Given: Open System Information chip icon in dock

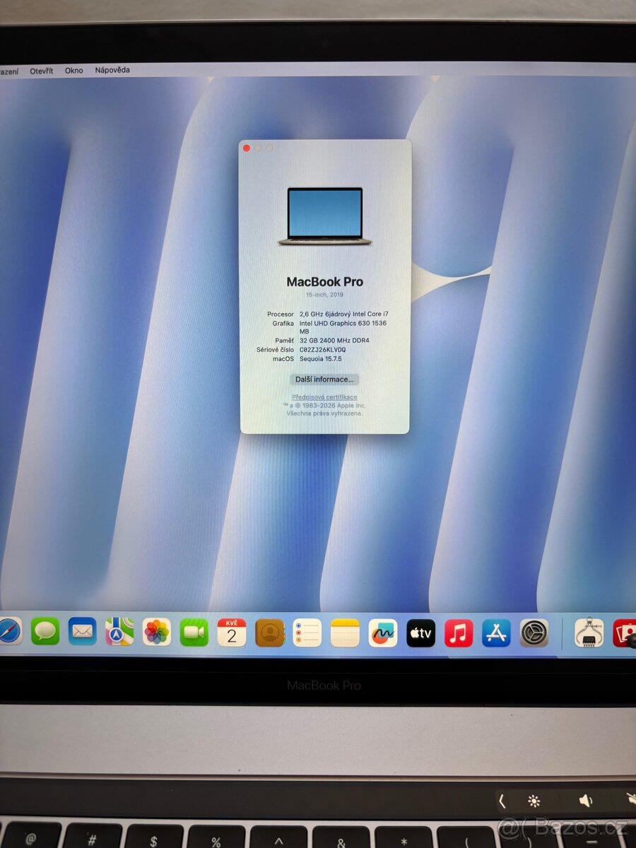Looking at the screenshot, I should 589,633.
